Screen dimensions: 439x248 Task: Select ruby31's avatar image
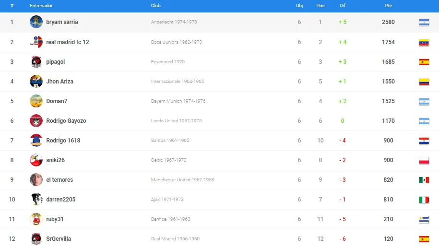click(x=36, y=219)
